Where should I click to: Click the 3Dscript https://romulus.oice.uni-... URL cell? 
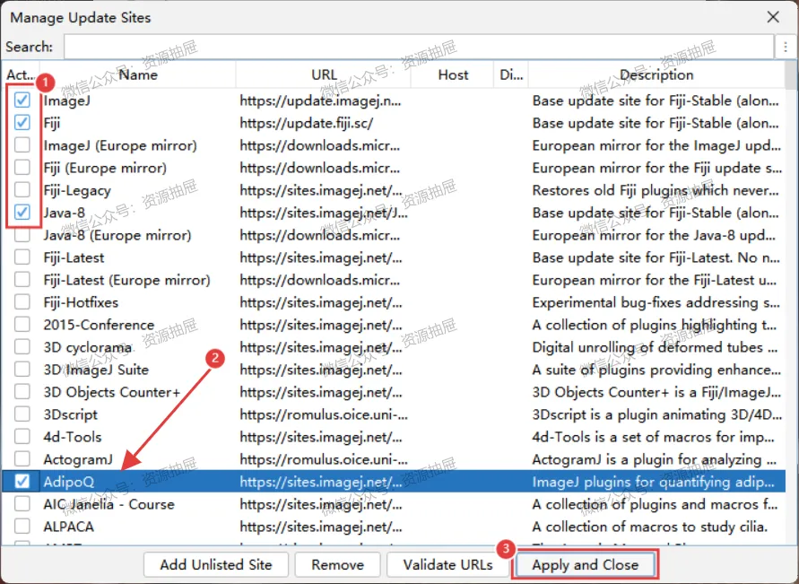tap(324, 414)
